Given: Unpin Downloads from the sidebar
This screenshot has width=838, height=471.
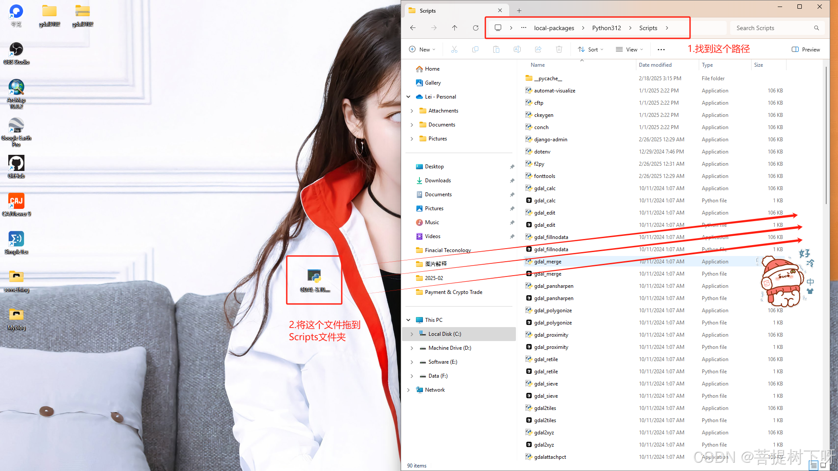Looking at the screenshot, I should tap(512, 180).
